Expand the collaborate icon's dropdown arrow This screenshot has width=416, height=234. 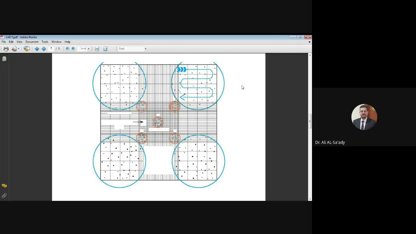[19, 49]
